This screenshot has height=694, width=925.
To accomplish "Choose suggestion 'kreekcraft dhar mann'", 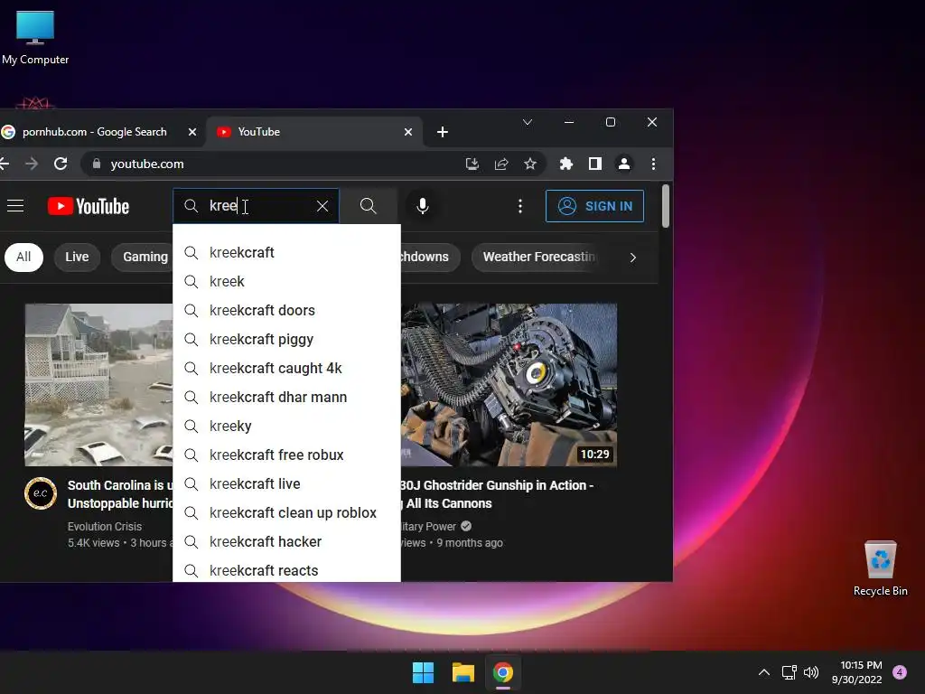I will tap(286, 398).
